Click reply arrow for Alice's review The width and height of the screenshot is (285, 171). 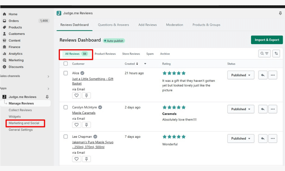[x=263, y=75]
